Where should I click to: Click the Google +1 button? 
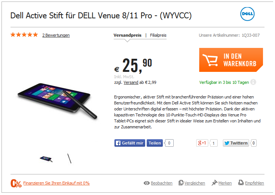click(202, 143)
